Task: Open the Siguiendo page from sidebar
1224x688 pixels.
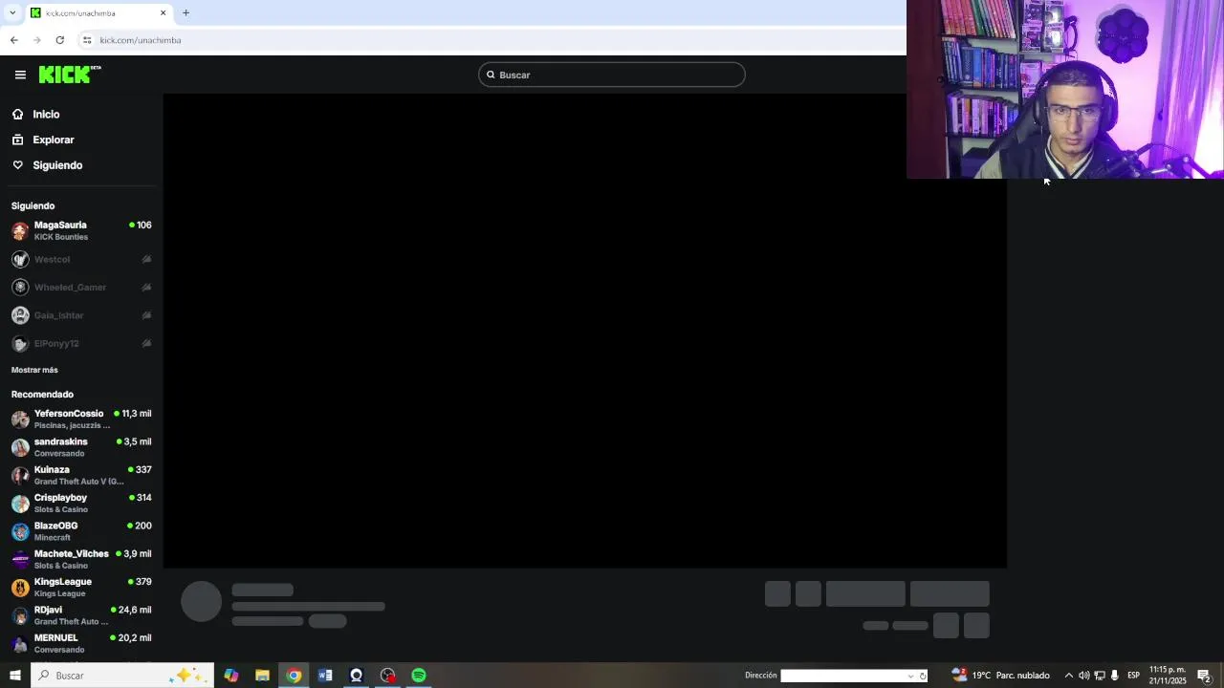Action: pyautogui.click(x=57, y=165)
